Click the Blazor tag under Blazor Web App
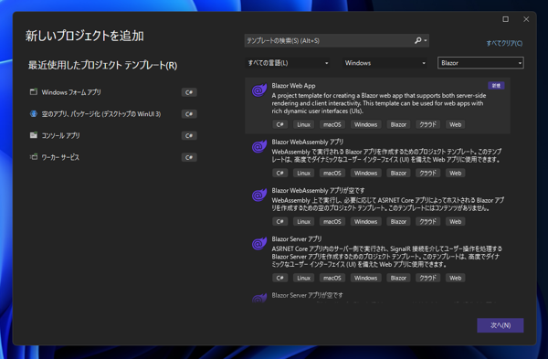Viewport: 548px width, 359px height. tap(398, 124)
